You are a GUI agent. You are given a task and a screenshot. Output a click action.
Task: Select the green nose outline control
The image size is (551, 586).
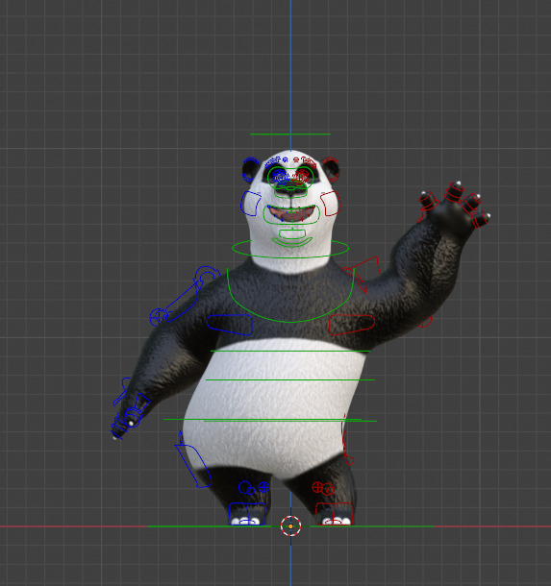point(290,190)
